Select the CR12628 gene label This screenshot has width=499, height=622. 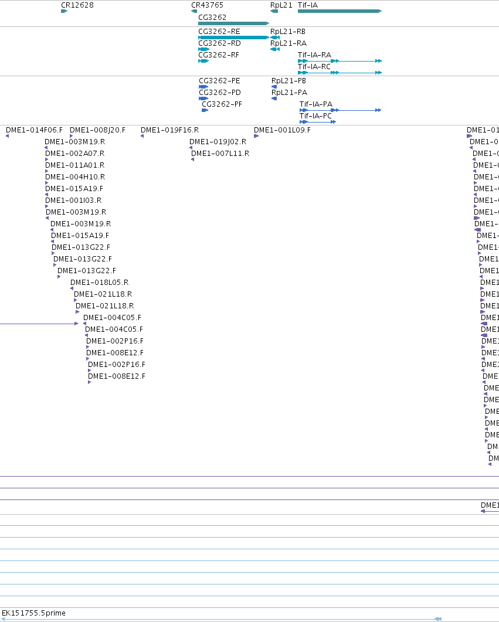click(x=77, y=5)
